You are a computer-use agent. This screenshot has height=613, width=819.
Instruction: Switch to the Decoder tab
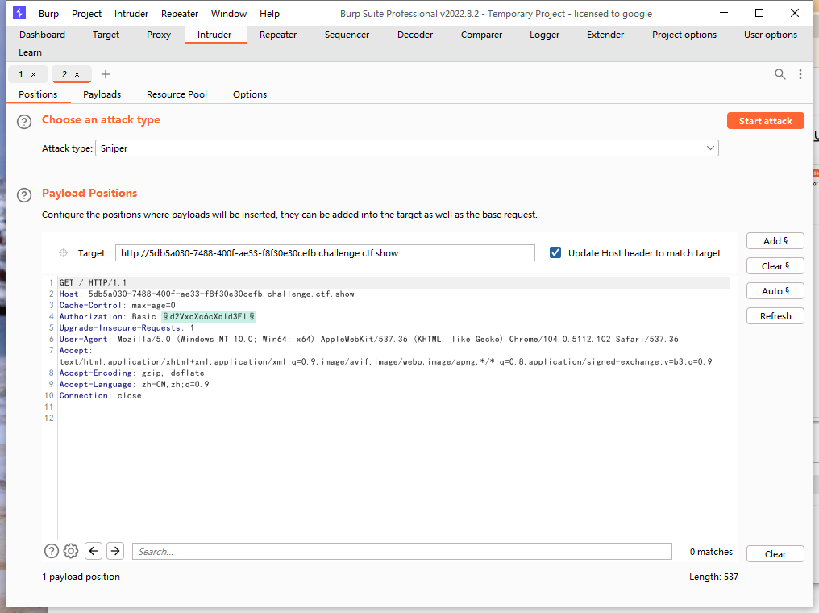click(415, 35)
